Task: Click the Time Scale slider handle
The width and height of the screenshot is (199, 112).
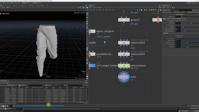Action: 191,23
